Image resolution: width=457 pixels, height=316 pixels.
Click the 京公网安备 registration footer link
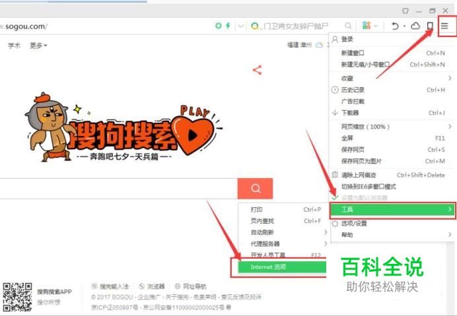pos(184,307)
